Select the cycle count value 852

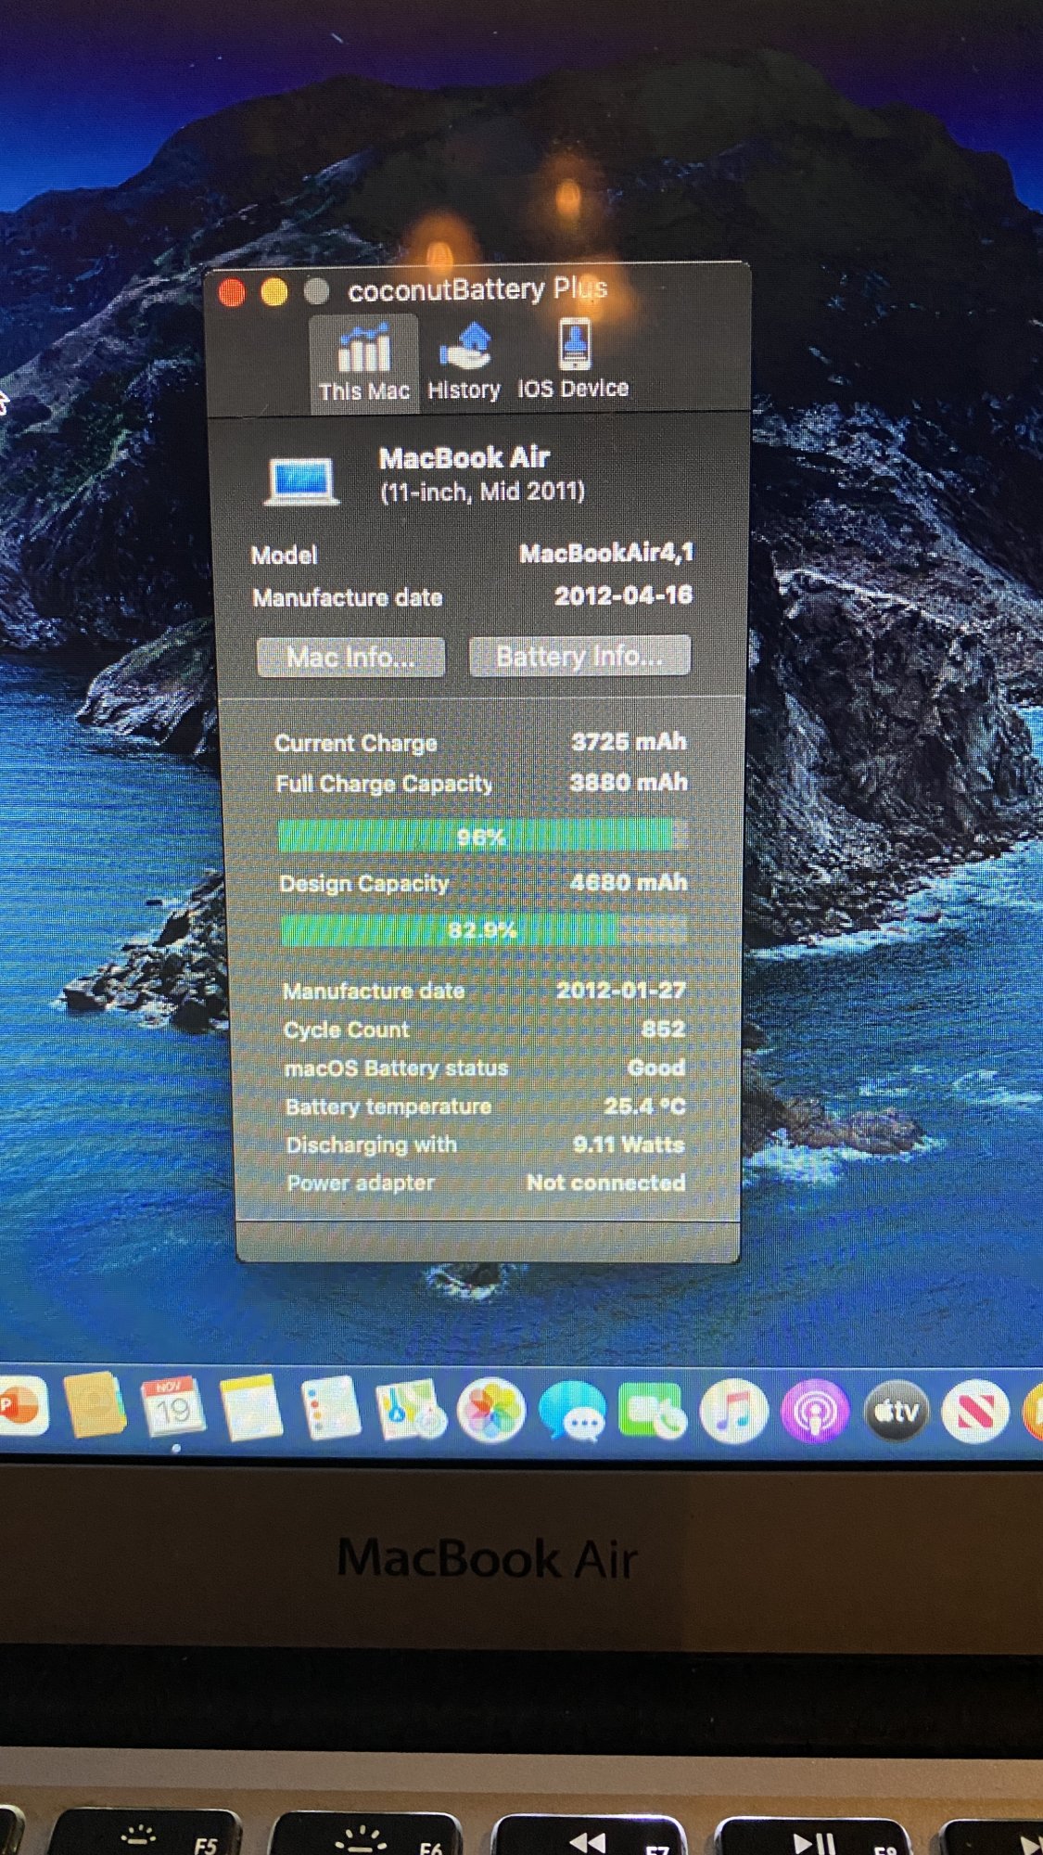click(663, 1029)
